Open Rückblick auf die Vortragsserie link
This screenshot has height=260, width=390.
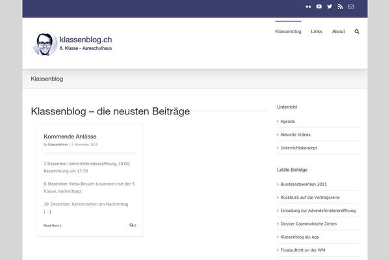pos(310,198)
